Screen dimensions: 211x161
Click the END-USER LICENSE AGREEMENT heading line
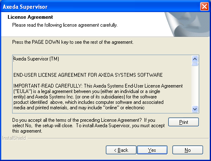[x=88, y=75]
